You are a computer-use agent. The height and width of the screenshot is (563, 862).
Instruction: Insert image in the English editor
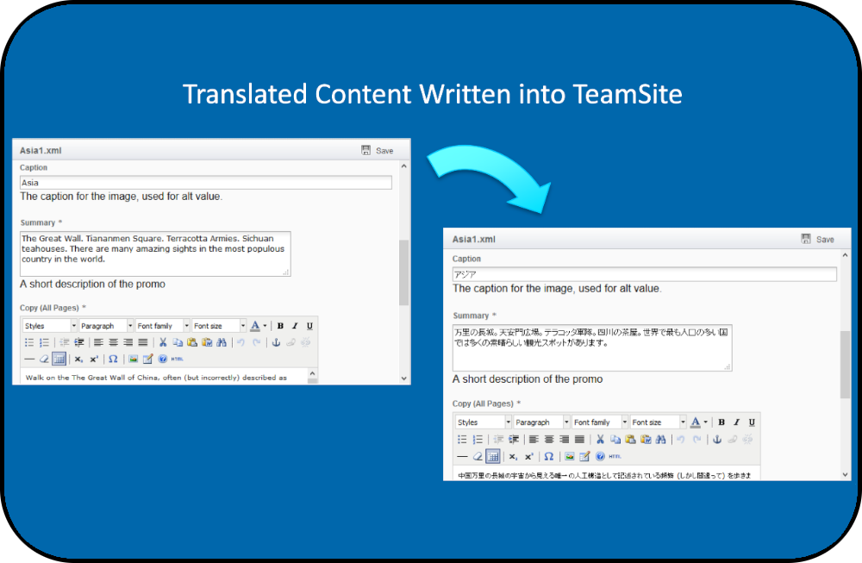pyautogui.click(x=133, y=359)
